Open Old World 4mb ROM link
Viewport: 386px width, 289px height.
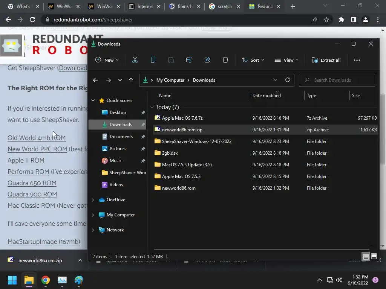pos(37,138)
